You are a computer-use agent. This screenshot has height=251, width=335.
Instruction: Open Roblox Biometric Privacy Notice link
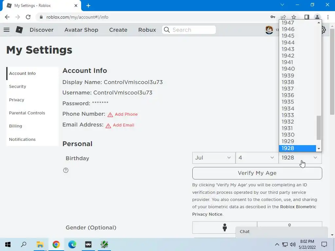254,210
